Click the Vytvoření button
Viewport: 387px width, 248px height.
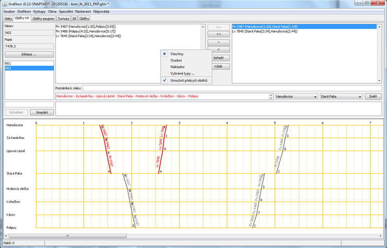coord(16,113)
